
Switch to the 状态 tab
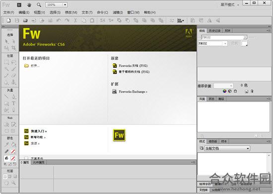pyautogui.click(x=211, y=99)
